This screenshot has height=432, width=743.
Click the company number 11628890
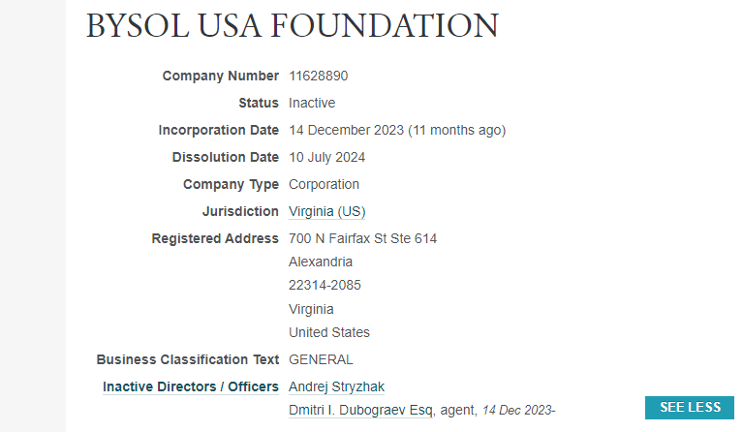click(318, 76)
